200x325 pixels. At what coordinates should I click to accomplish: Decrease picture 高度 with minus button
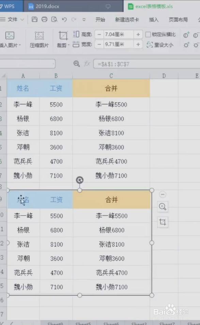coord(99,35)
